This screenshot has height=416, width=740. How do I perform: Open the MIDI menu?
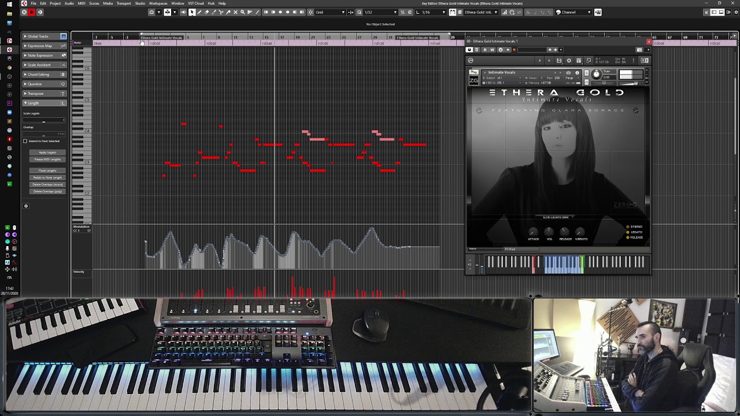click(x=81, y=3)
